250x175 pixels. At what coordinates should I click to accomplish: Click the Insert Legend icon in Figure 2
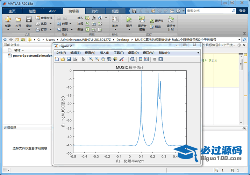[x=147, y=59]
